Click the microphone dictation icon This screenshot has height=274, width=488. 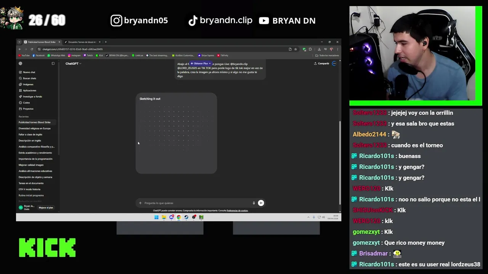tap(254, 203)
